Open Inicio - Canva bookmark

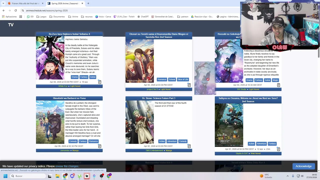(103, 17)
